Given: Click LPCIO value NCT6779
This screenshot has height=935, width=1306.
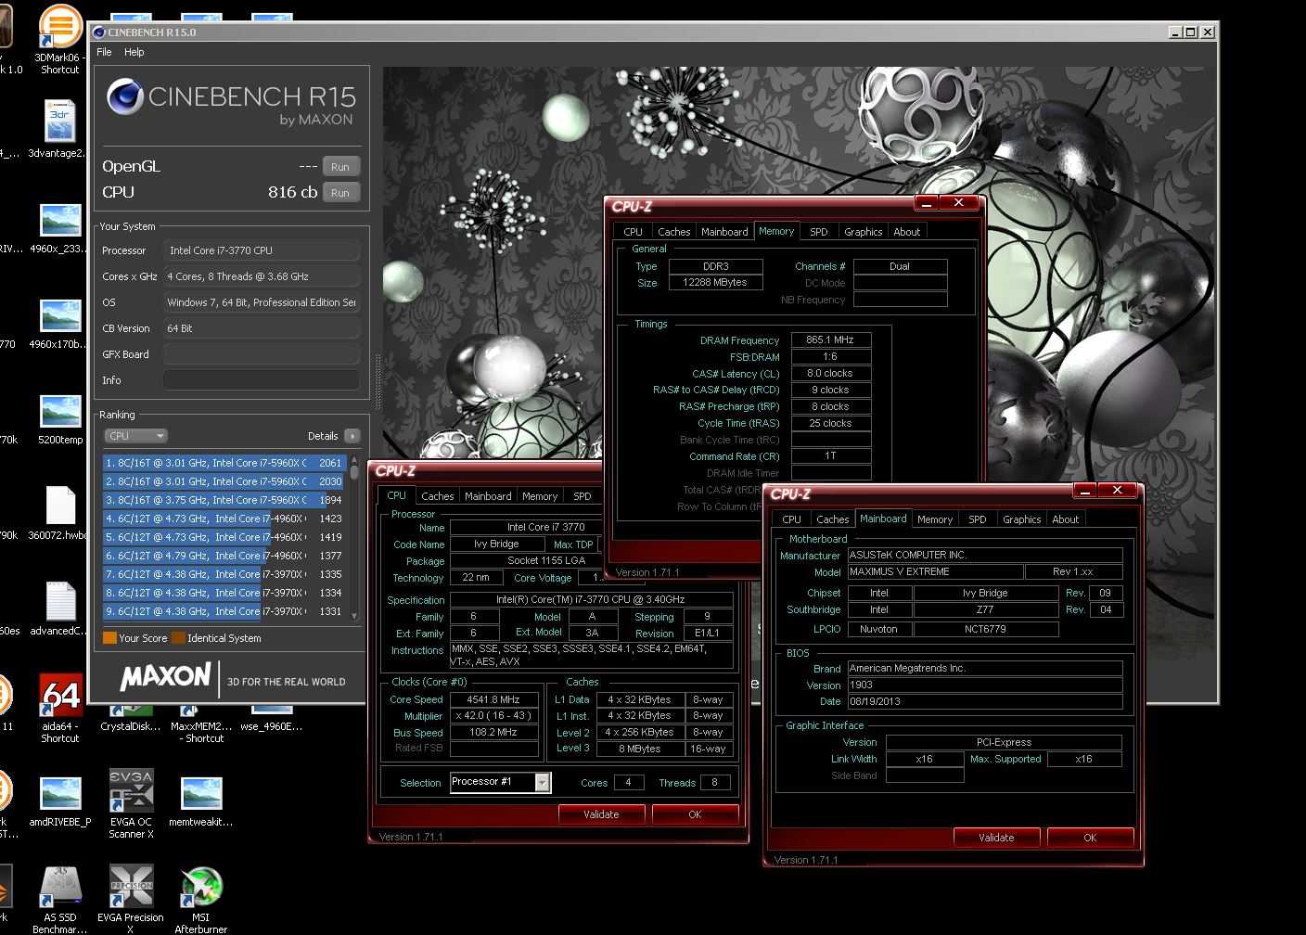Looking at the screenshot, I should point(985,629).
